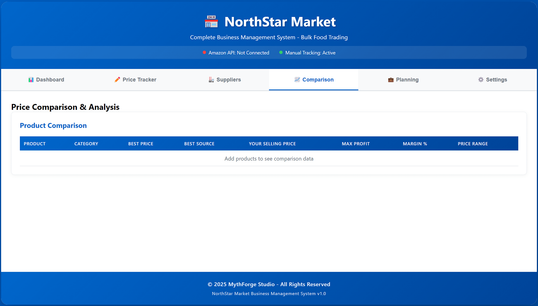Image resolution: width=538 pixels, height=306 pixels.
Task: Go to the Suppliers tab
Action: [228, 80]
